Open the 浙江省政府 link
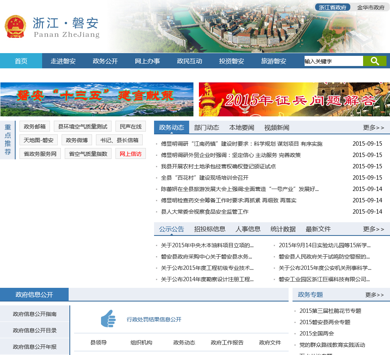The image size is (390, 355). pyautogui.click(x=333, y=7)
